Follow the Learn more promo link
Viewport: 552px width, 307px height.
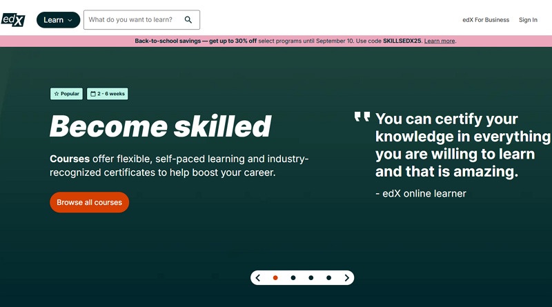pos(440,41)
